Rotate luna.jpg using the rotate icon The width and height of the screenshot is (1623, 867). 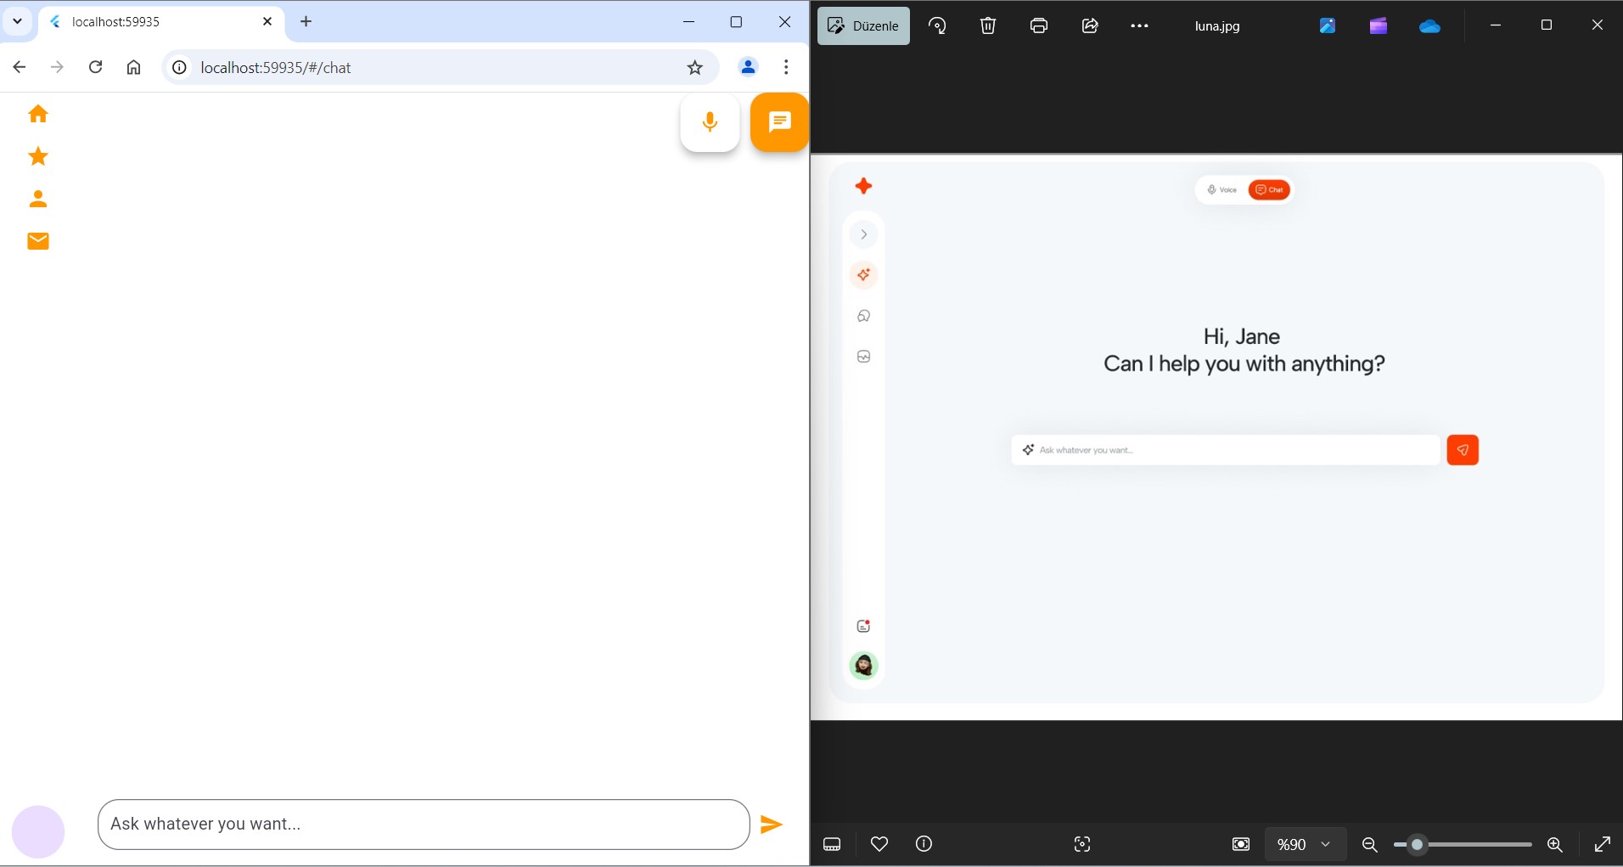coord(937,25)
